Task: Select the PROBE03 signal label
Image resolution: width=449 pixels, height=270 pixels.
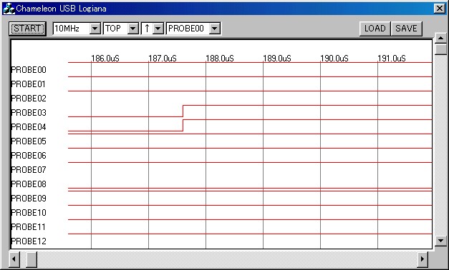Action: click(29, 113)
